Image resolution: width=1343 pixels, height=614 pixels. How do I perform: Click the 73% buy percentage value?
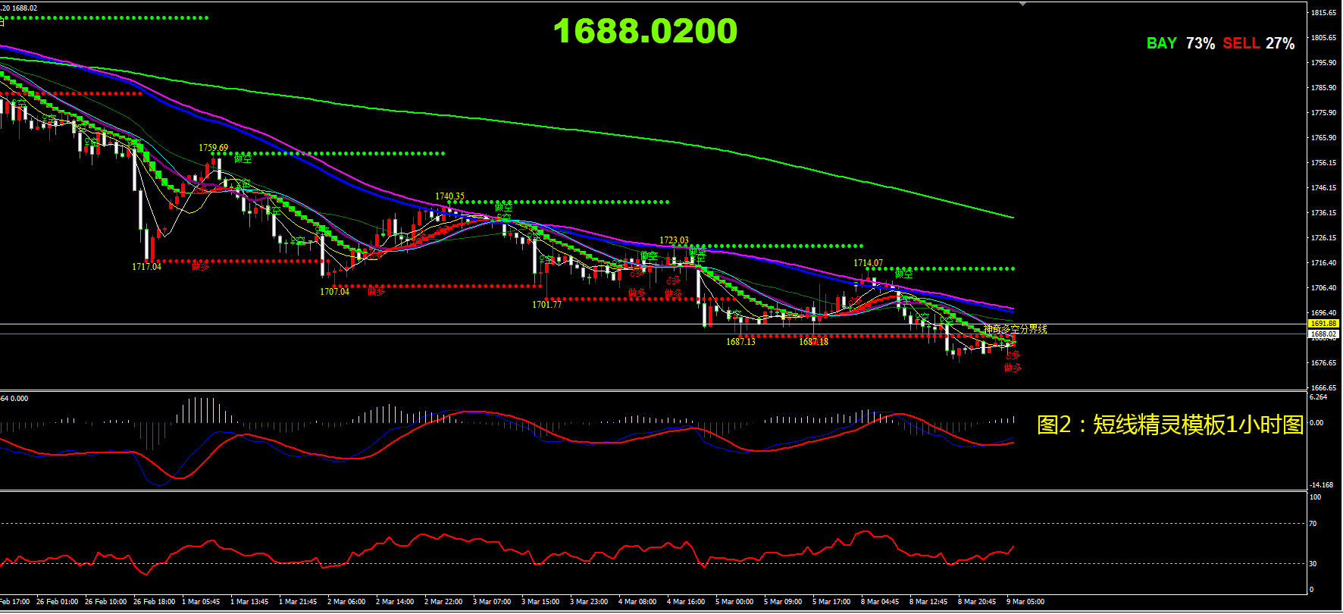point(1201,43)
